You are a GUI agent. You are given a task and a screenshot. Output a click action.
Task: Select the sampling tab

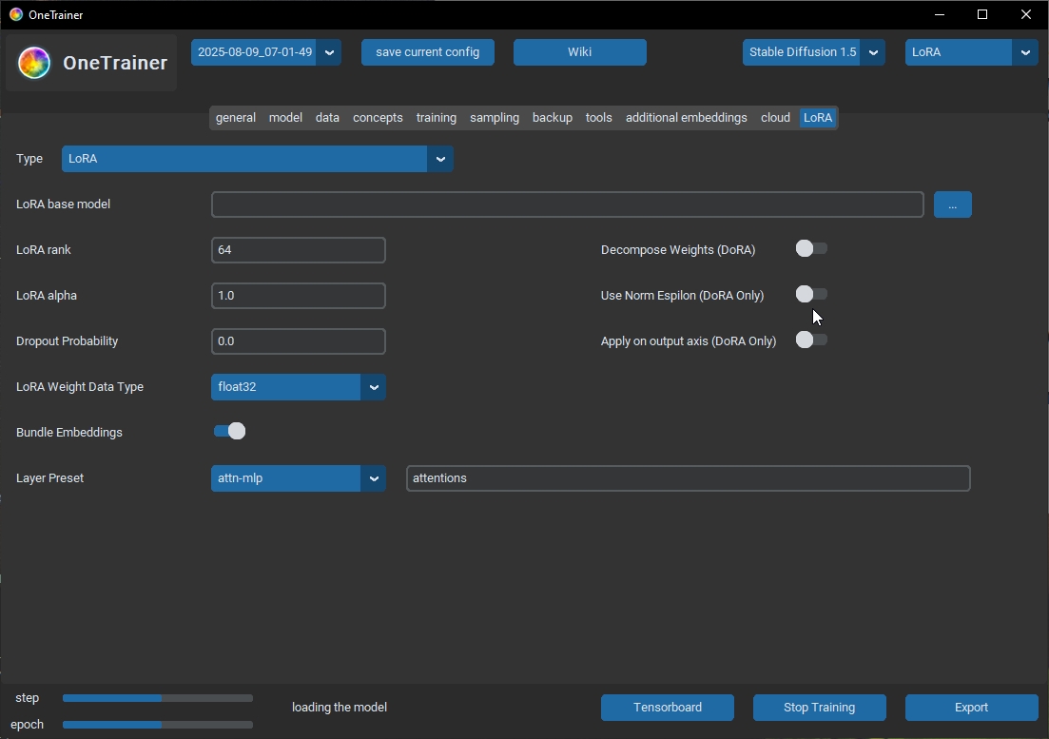click(x=495, y=118)
